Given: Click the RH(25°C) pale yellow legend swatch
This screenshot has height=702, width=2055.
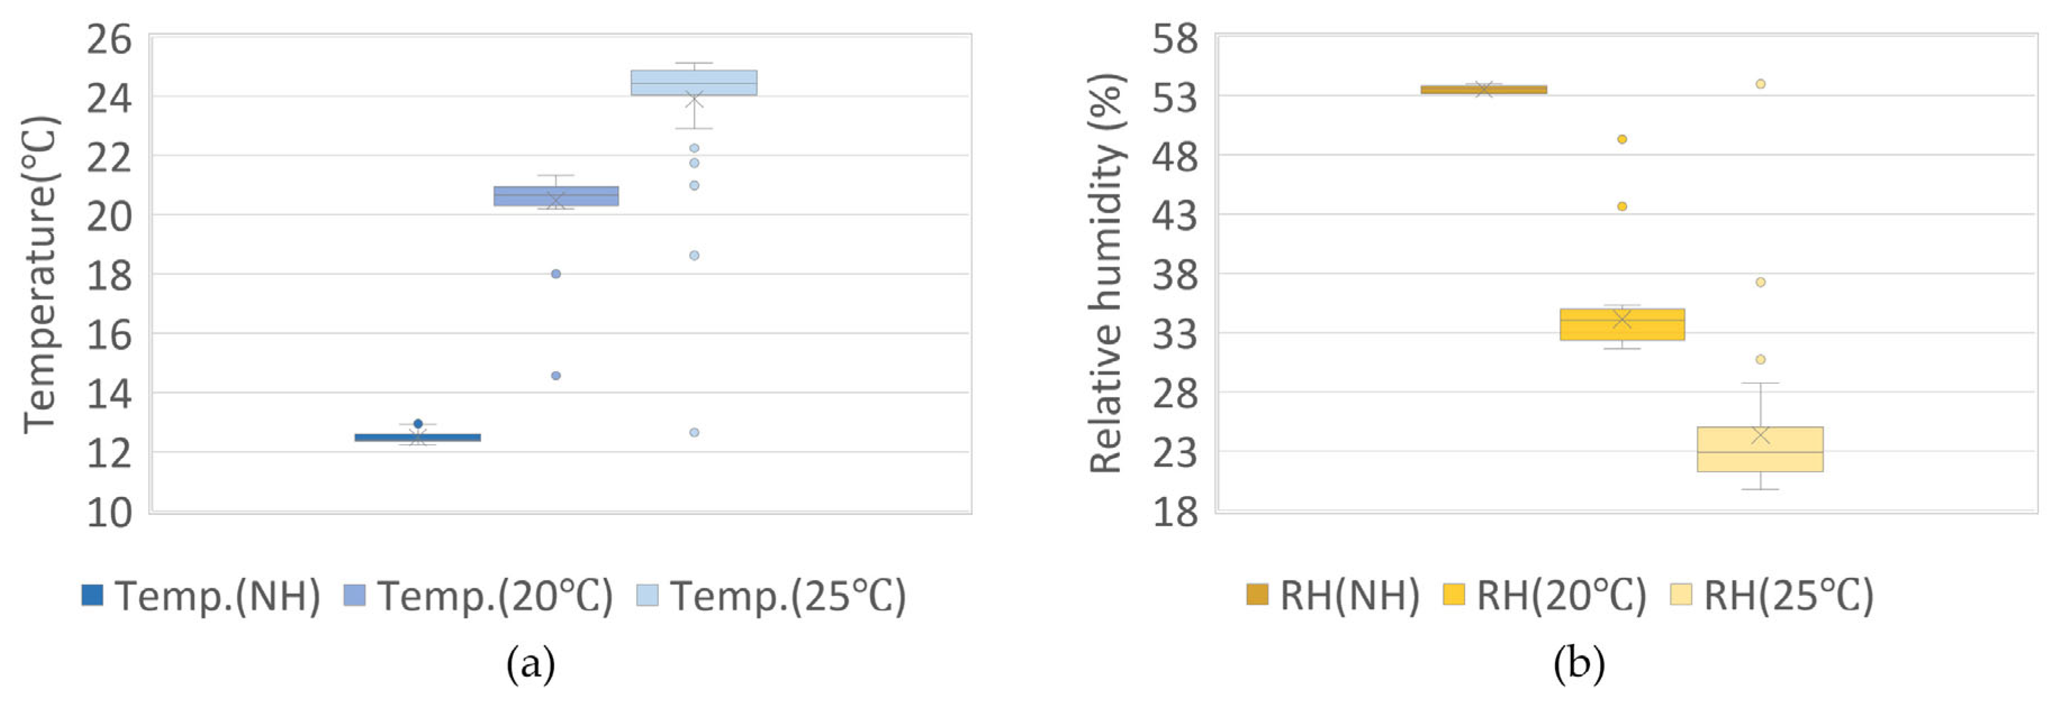Looking at the screenshot, I should (x=1681, y=595).
